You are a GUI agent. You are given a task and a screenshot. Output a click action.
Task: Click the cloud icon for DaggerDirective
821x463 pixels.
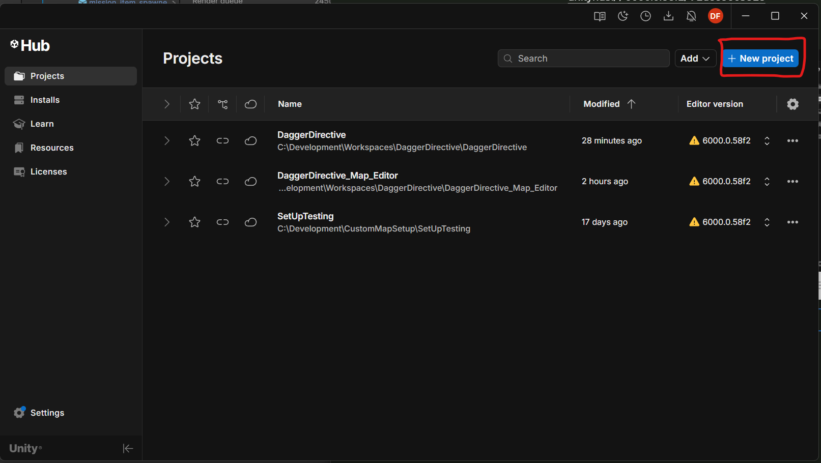coord(250,140)
